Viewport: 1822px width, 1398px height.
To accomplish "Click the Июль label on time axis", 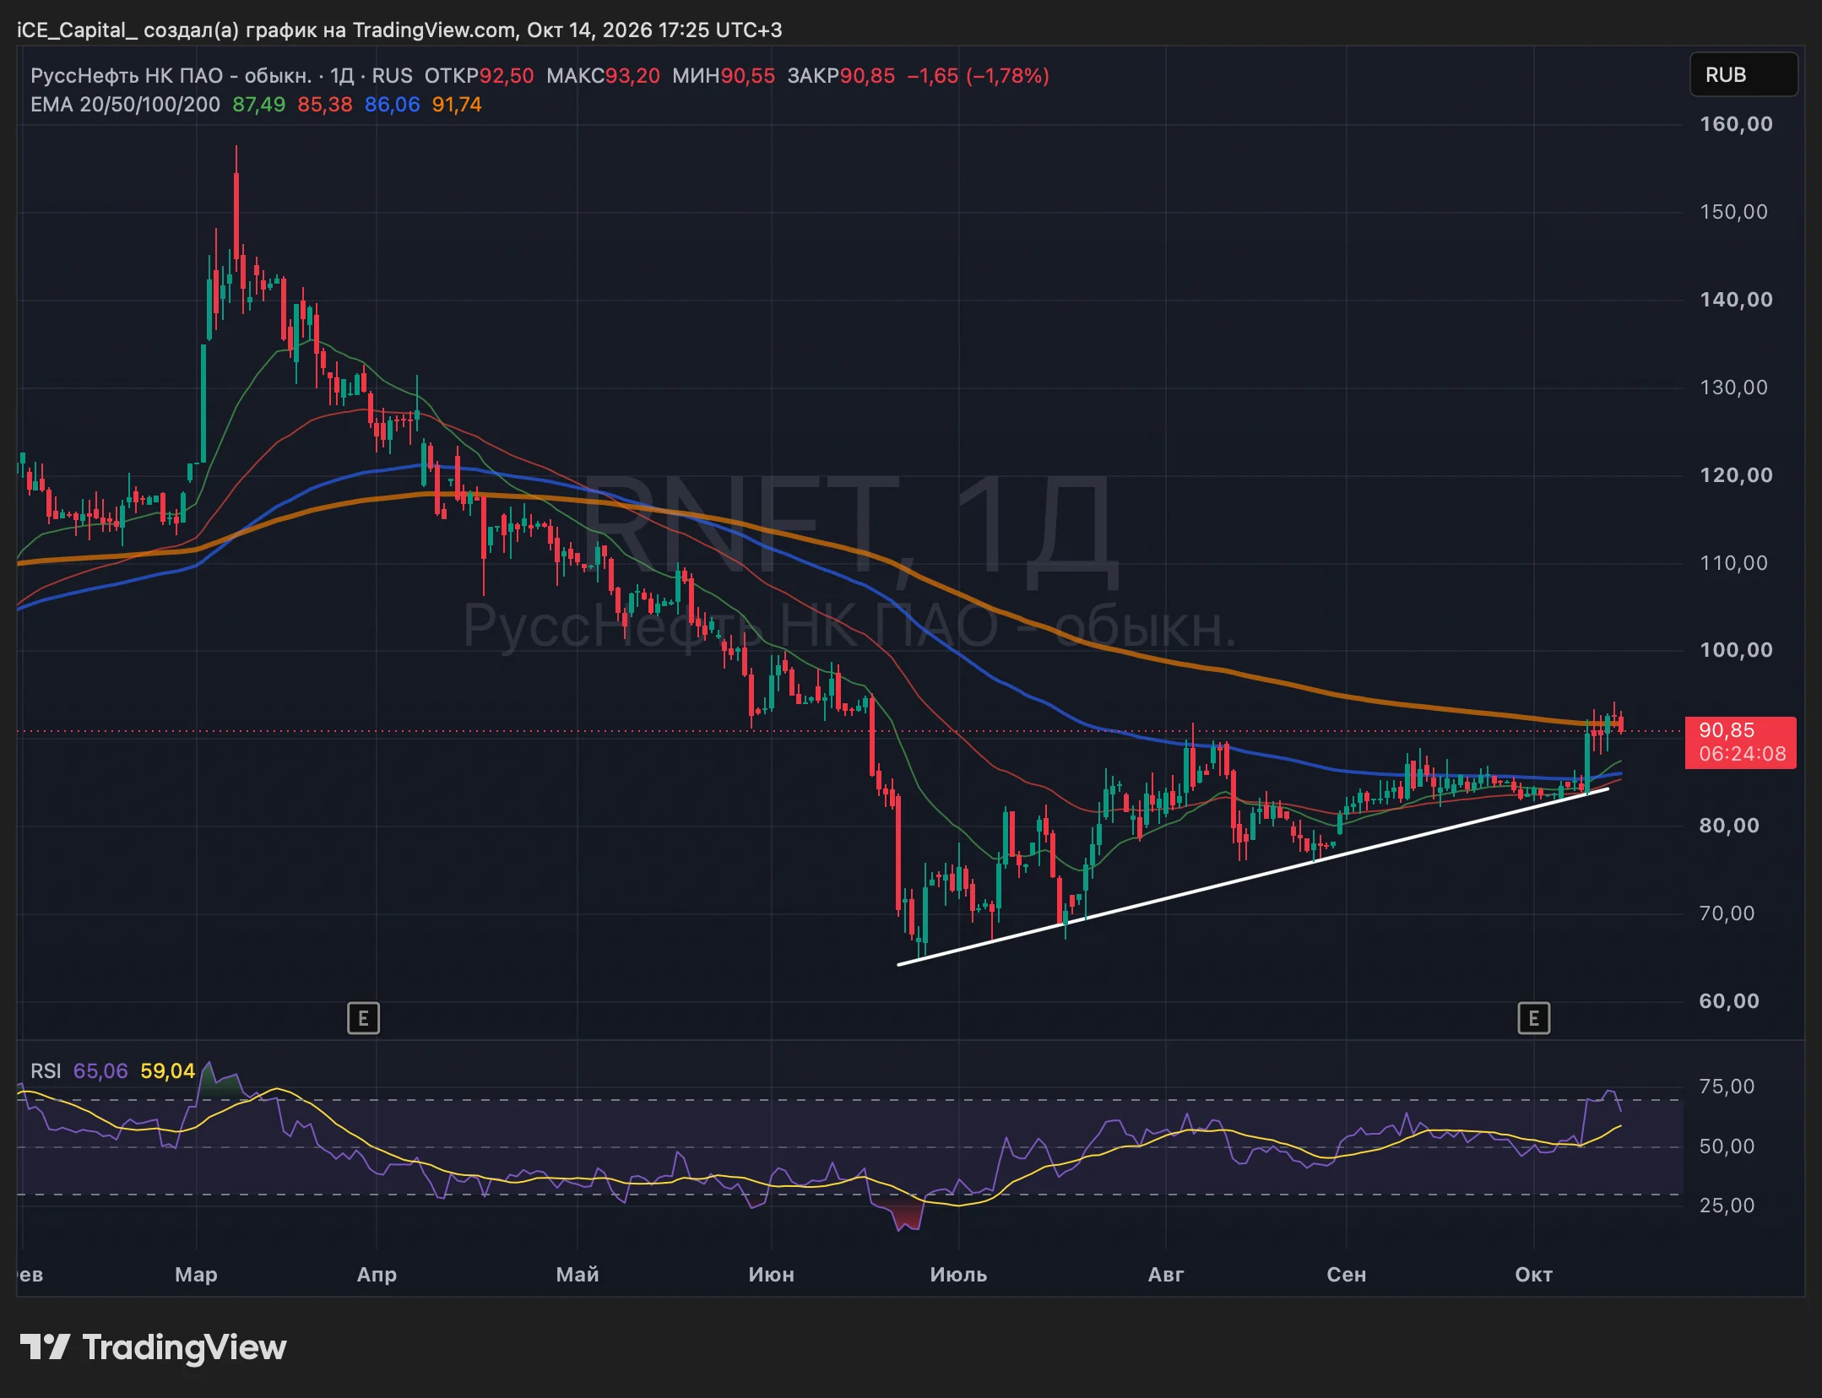I will tap(958, 1275).
